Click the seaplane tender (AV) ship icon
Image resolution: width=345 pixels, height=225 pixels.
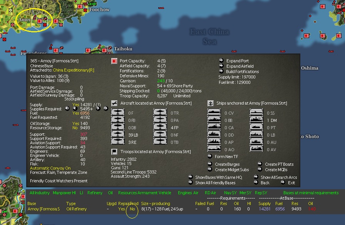(x=256, y=148)
